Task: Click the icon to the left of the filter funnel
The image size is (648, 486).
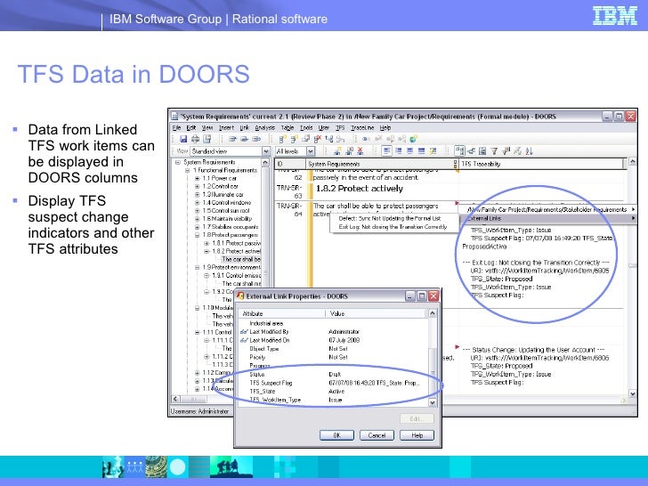Action: pyautogui.click(x=482, y=151)
